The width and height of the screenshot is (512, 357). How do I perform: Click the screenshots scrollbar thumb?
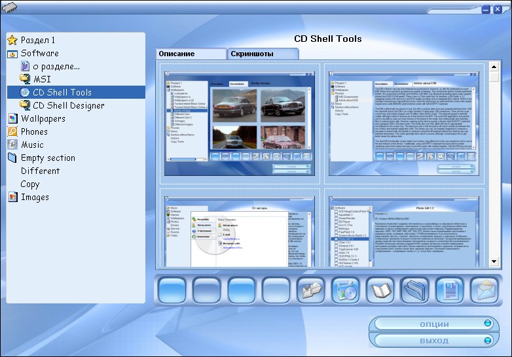click(x=494, y=77)
